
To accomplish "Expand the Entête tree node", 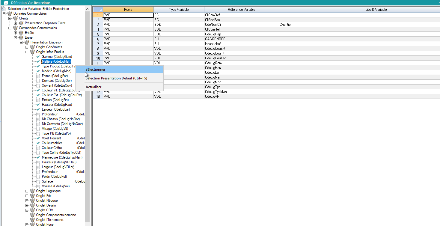I will (16, 33).
